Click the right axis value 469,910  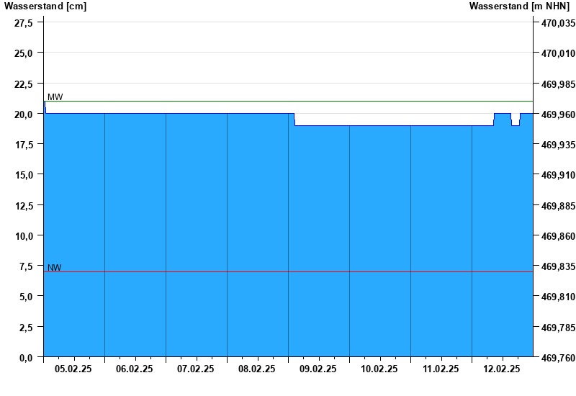coord(559,175)
